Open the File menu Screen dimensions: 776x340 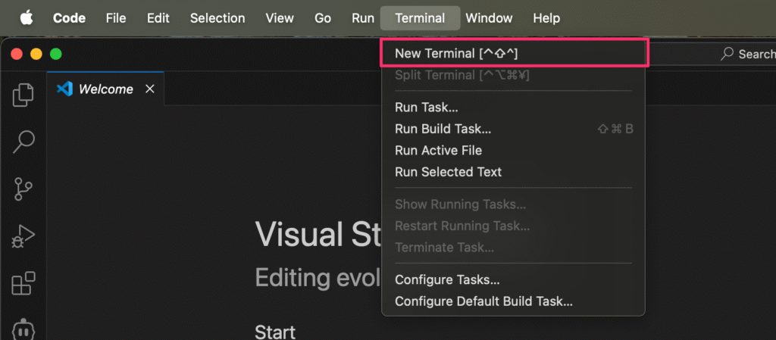point(116,18)
